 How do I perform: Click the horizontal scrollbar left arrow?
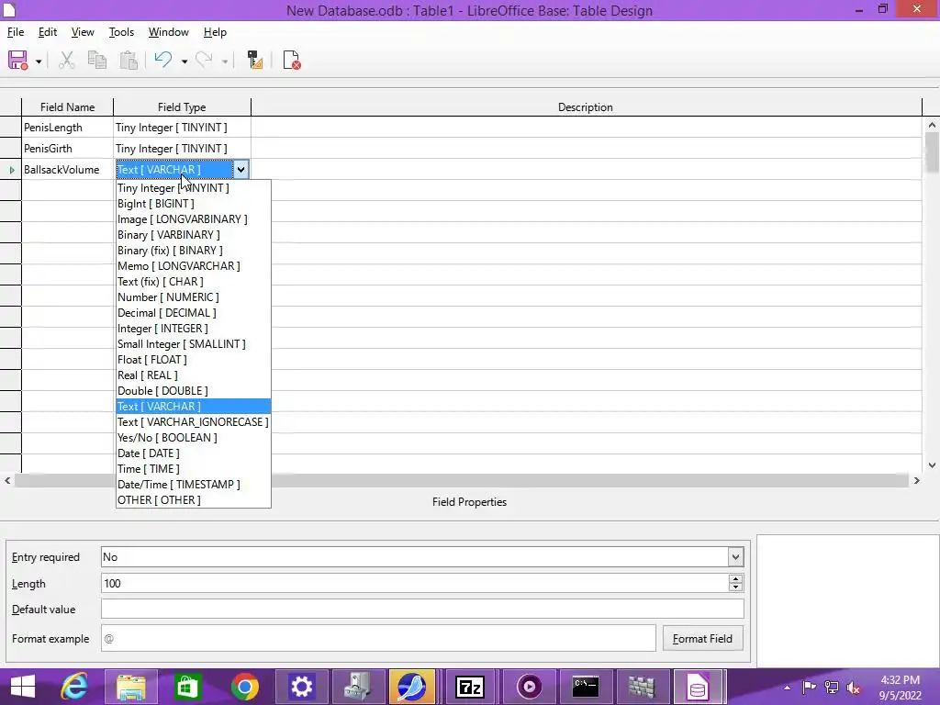(x=7, y=480)
